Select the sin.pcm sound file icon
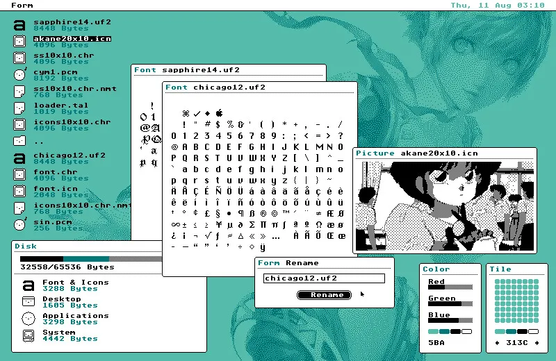Image resolution: width=556 pixels, height=361 pixels. pos(20,224)
